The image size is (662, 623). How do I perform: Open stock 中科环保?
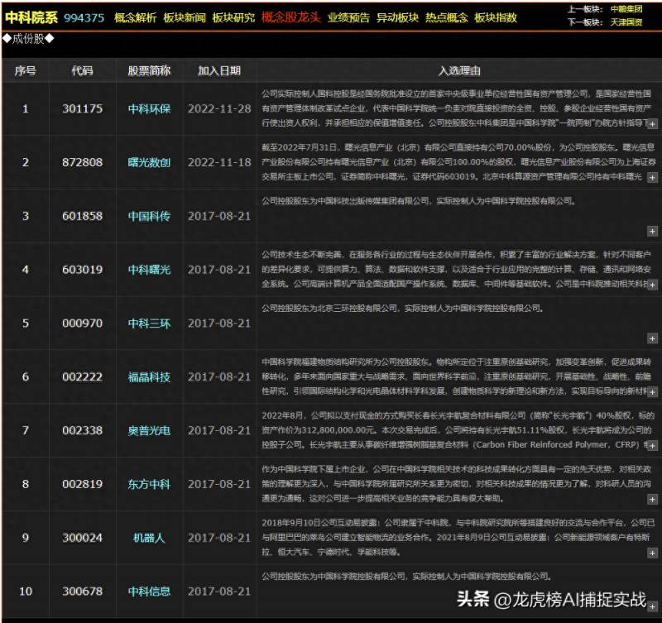150,109
